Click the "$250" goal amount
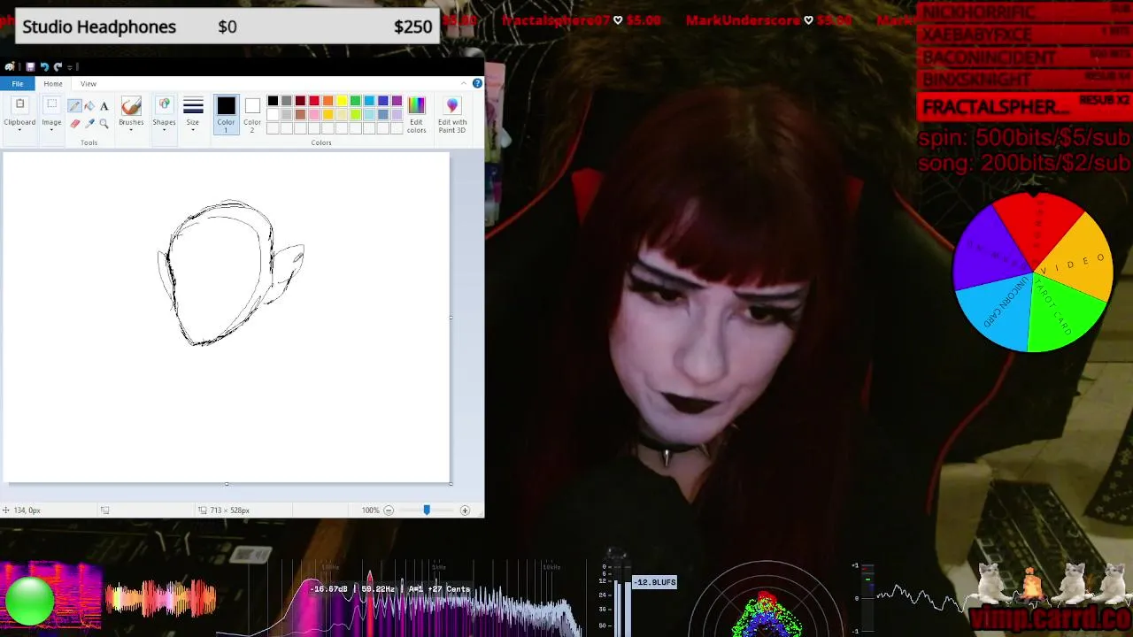The image size is (1133, 637). click(x=412, y=27)
